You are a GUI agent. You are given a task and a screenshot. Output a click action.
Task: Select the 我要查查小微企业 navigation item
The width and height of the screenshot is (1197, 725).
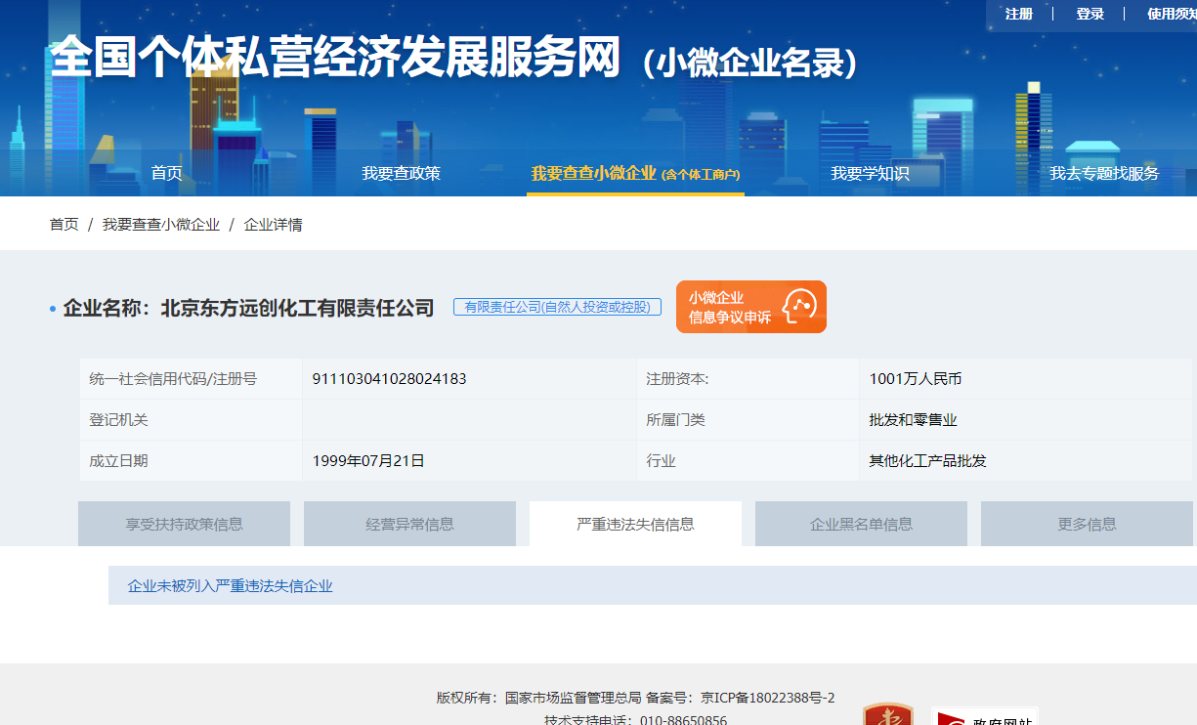point(635,173)
